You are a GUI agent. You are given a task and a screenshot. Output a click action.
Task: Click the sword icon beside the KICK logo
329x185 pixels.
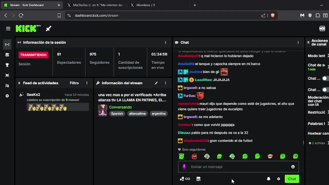49,29
